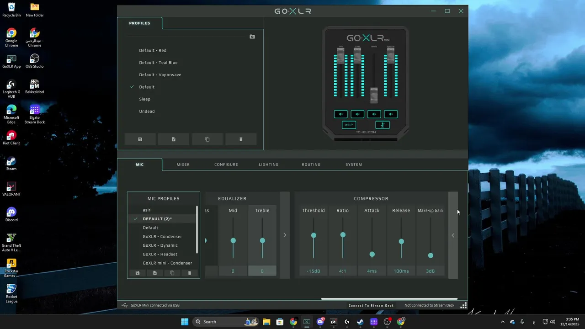Click Connect To Stream Deck button
This screenshot has width=585, height=329.
pyautogui.click(x=371, y=305)
